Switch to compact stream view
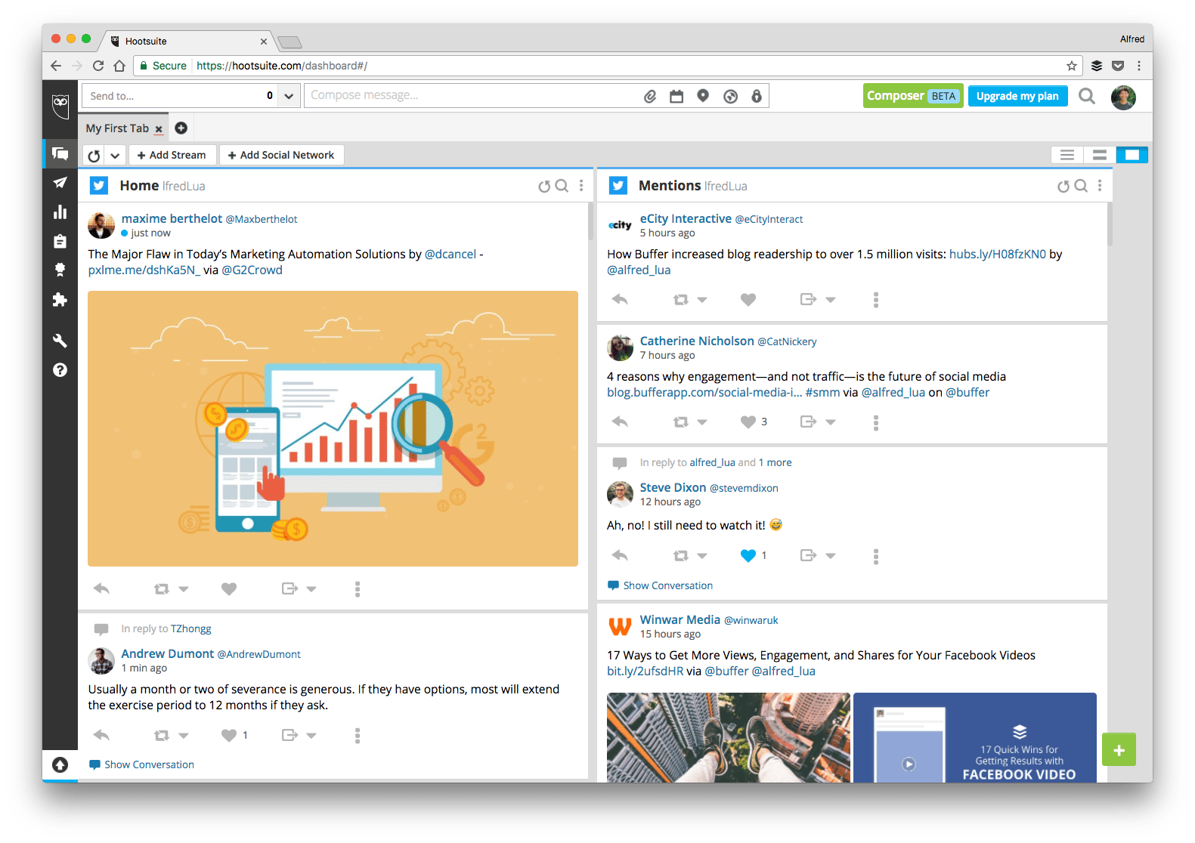 point(1067,155)
